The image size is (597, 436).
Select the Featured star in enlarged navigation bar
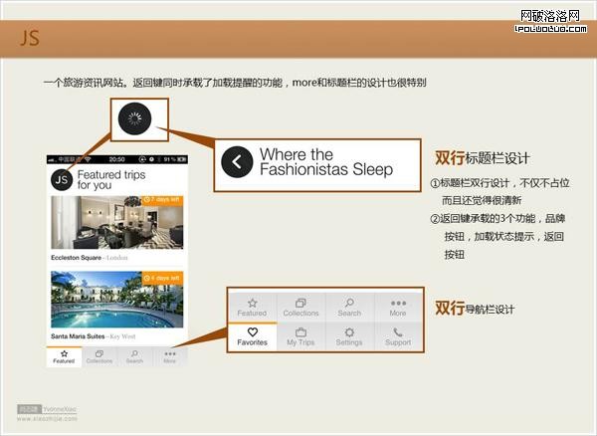253,306
